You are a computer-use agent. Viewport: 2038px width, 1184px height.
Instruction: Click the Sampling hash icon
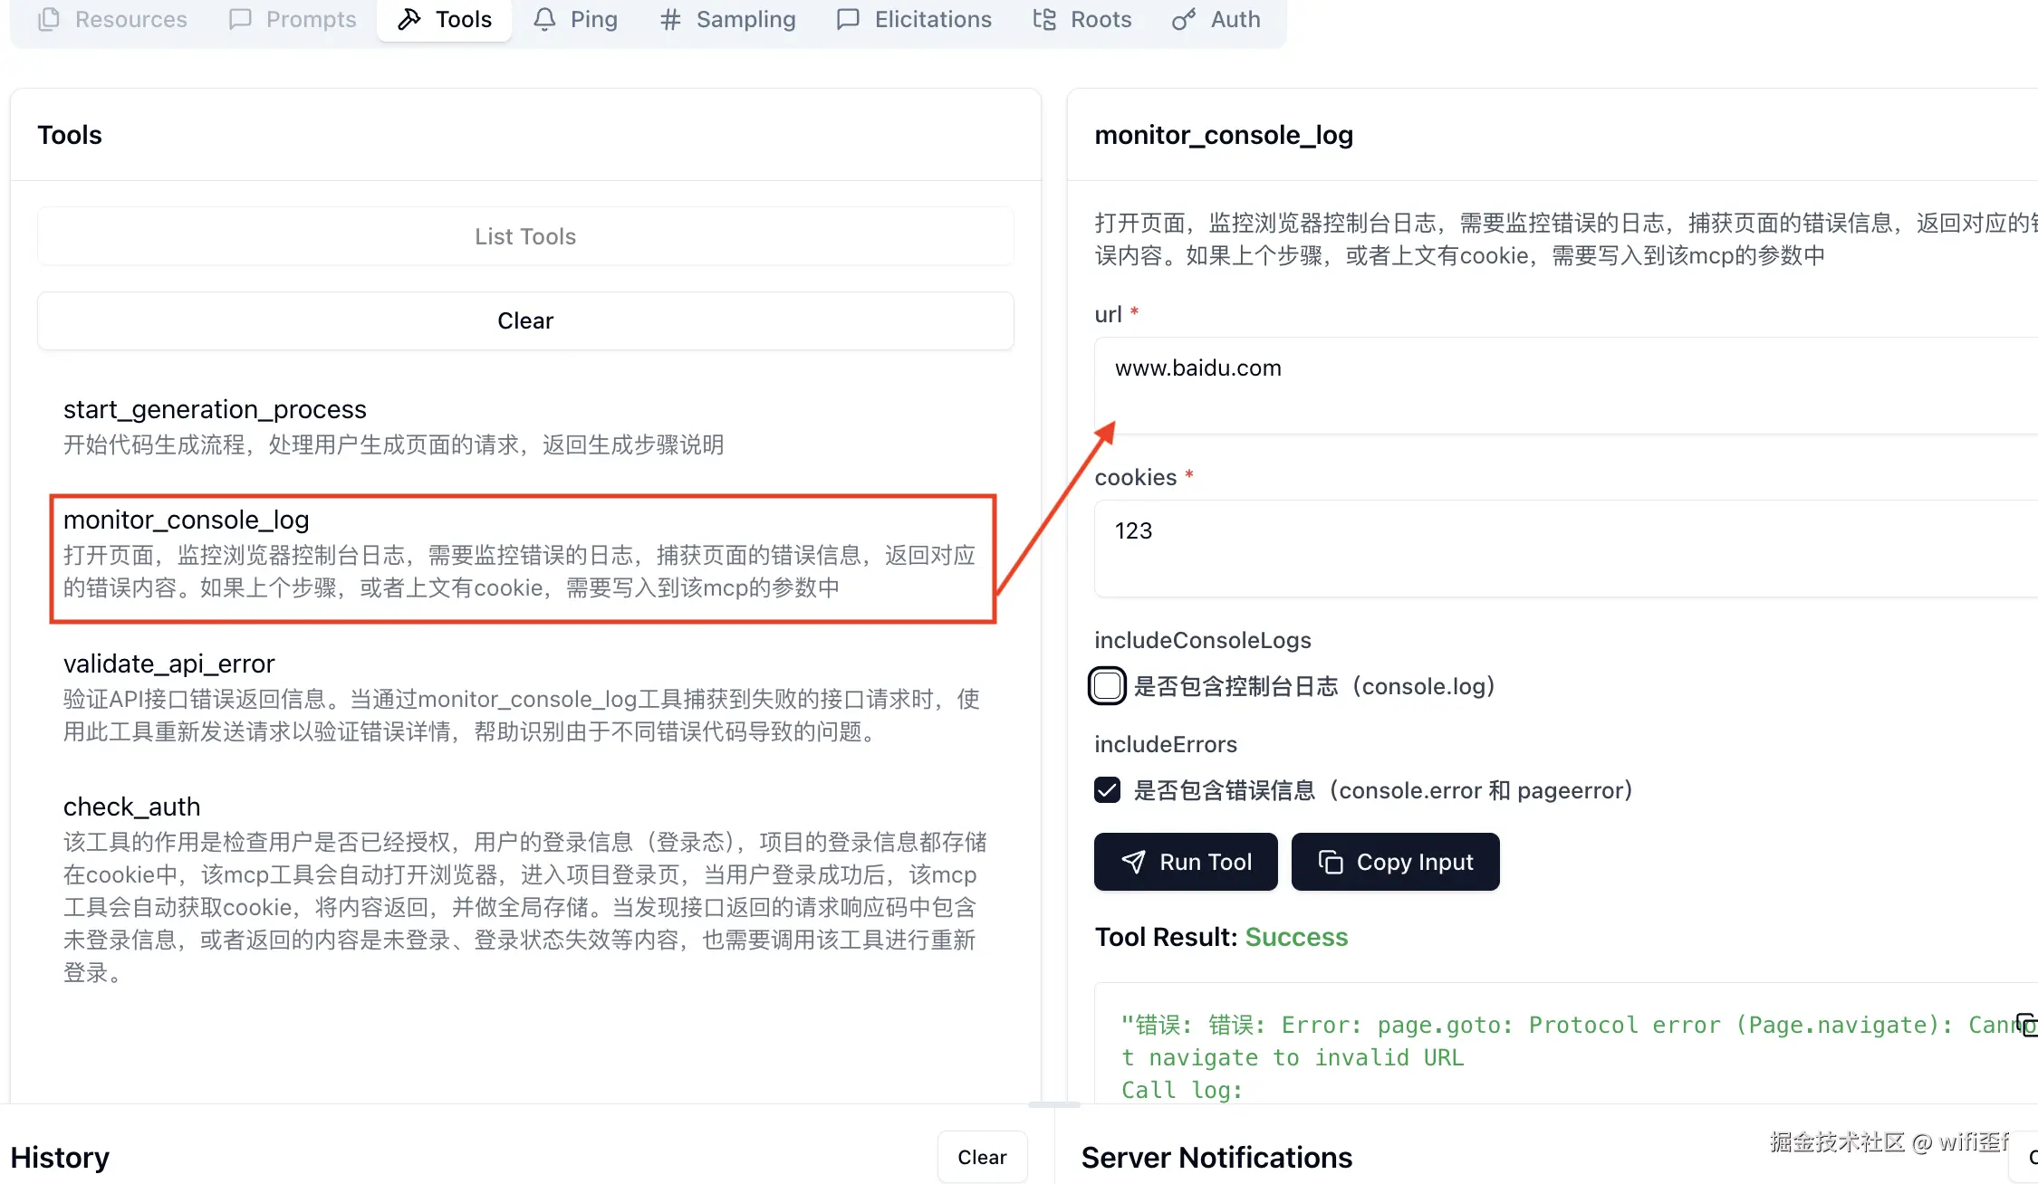pyautogui.click(x=670, y=19)
